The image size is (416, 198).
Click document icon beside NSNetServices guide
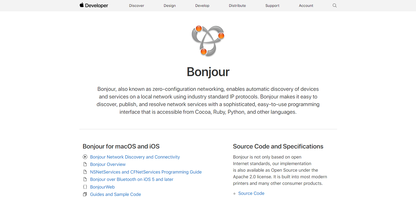tap(85, 172)
